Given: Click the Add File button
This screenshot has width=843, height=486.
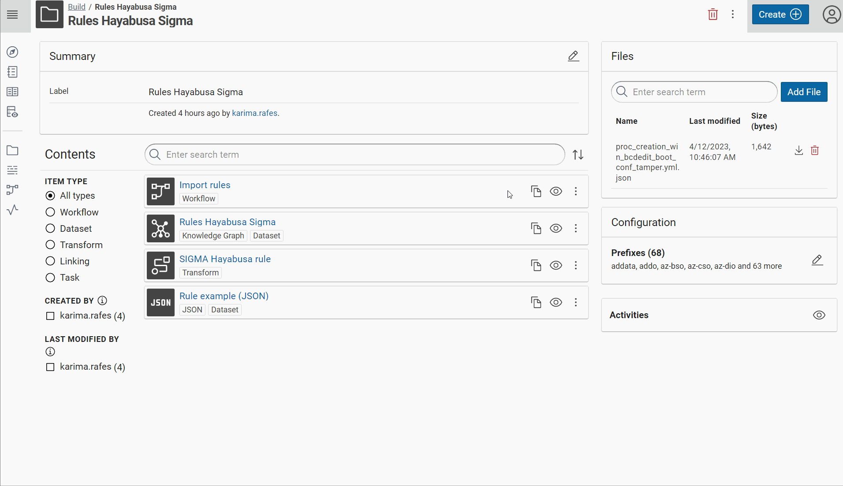Looking at the screenshot, I should tap(804, 92).
